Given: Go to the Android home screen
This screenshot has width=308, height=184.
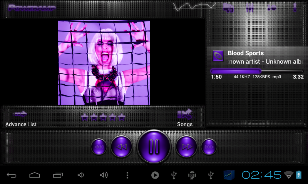Looking at the screenshot, I should click(x=35, y=175).
